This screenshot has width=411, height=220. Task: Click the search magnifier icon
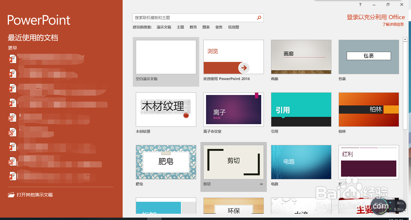click(x=259, y=18)
